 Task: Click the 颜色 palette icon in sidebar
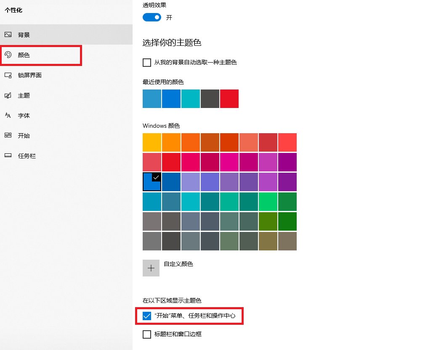tap(9, 55)
